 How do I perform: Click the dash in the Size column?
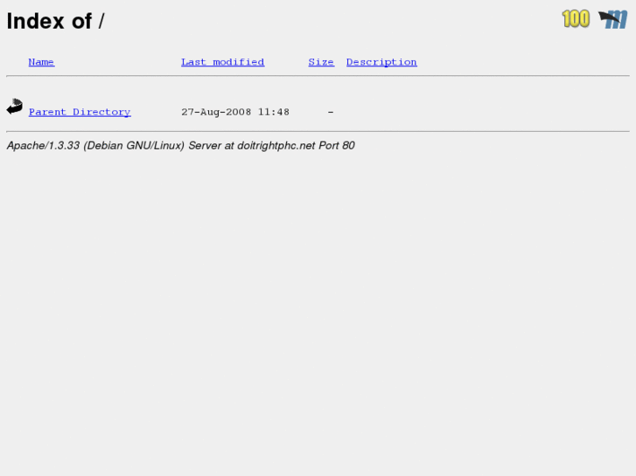click(x=331, y=112)
